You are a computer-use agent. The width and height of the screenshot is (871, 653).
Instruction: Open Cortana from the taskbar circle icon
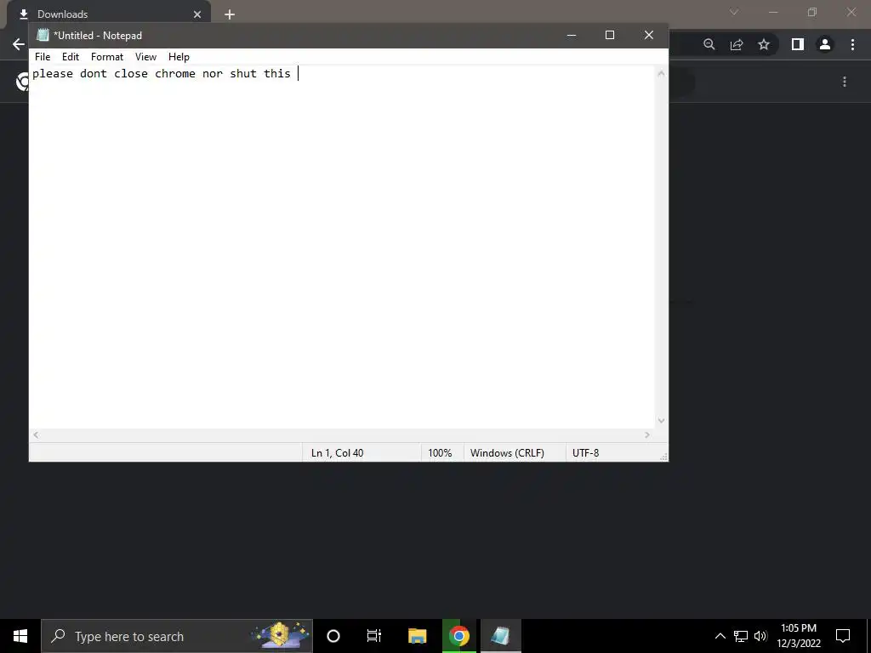click(x=333, y=636)
